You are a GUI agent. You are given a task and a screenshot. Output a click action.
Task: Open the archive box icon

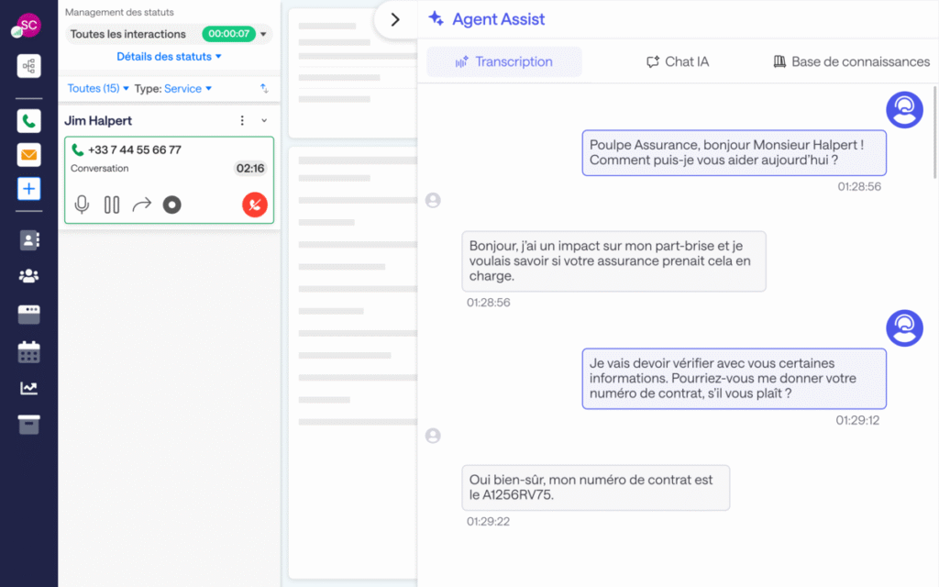29,425
